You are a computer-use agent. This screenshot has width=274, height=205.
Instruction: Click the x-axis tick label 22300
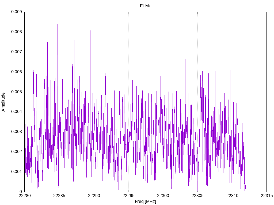pos(163,196)
